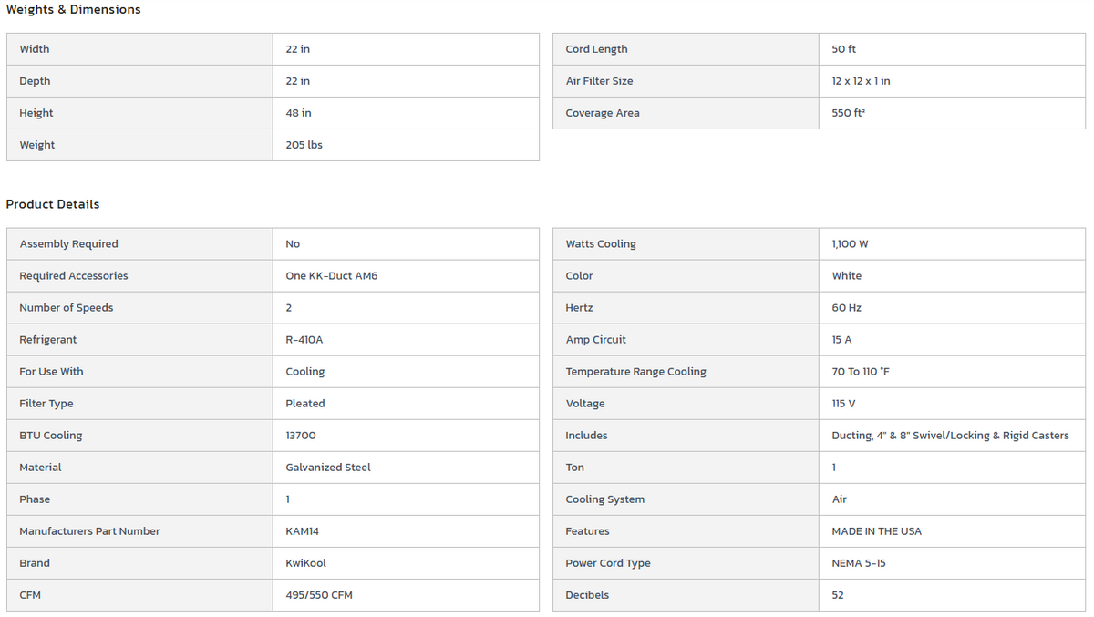Select the 550 ft² Coverage Area value

click(x=846, y=113)
